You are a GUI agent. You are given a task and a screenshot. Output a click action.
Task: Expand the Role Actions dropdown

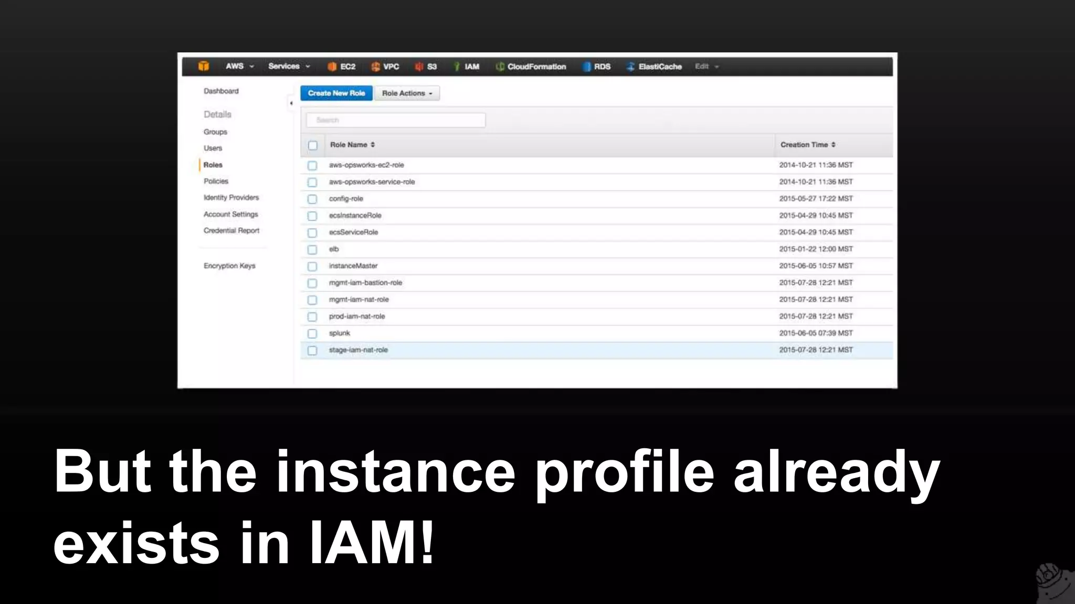tap(407, 93)
